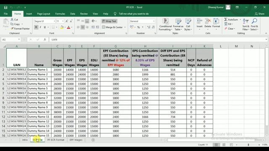The width and height of the screenshot is (269, 151).
Task: Expand the formula bar chevron
Action: 266,39
